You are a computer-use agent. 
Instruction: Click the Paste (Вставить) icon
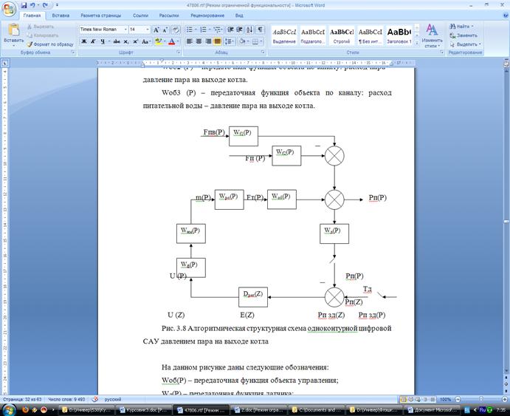pos(13,32)
